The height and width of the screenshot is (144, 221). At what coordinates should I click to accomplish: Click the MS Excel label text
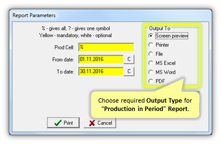165,63
